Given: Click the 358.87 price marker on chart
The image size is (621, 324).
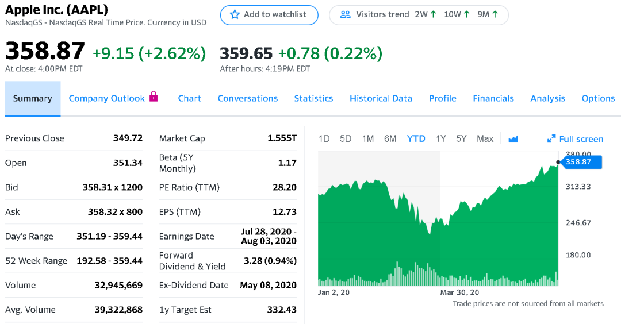Looking at the screenshot, I should click(x=580, y=162).
